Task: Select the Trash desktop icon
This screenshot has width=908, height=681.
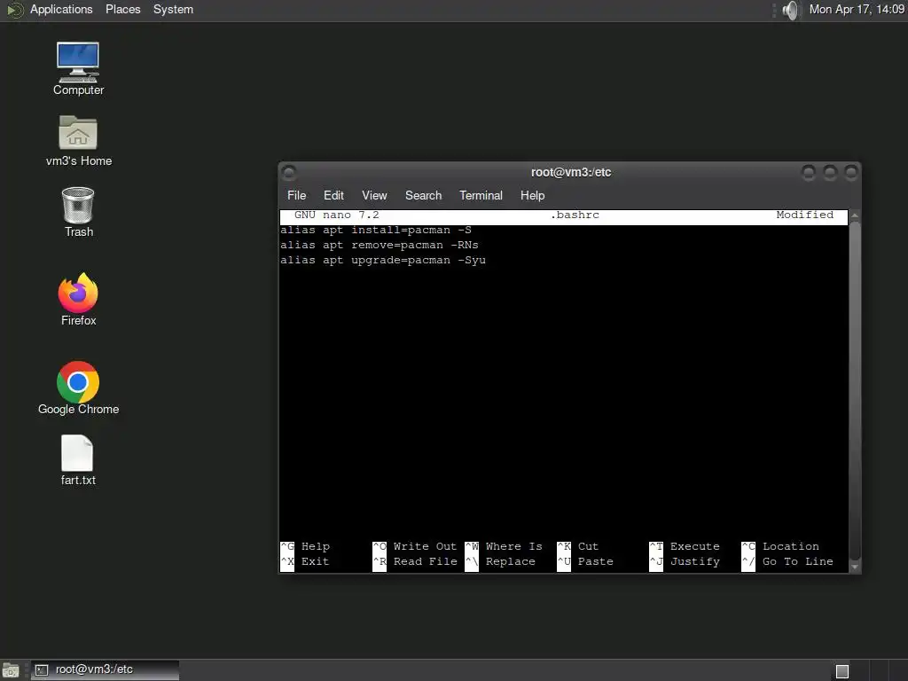Action: 78,212
